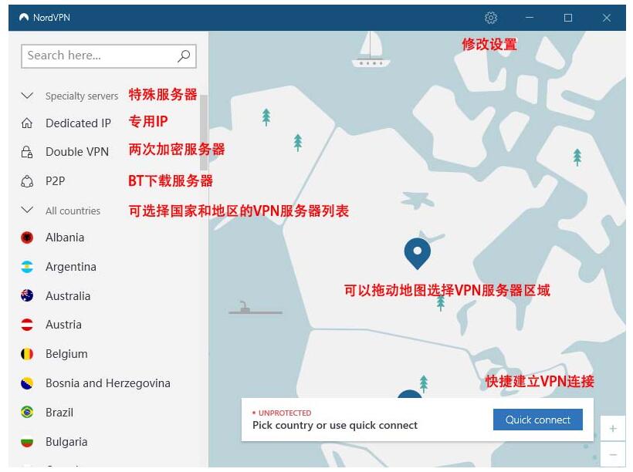Select the blue server pin on map
The height and width of the screenshot is (472, 633).
pyautogui.click(x=418, y=253)
